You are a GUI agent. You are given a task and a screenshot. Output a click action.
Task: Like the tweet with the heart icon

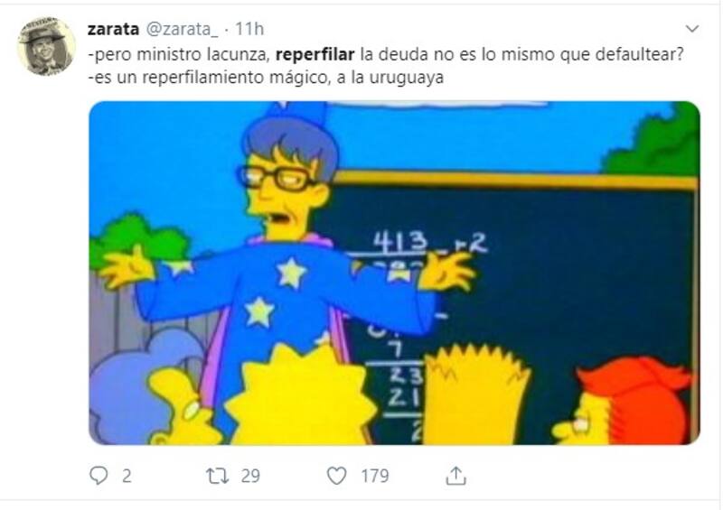pos(336,476)
